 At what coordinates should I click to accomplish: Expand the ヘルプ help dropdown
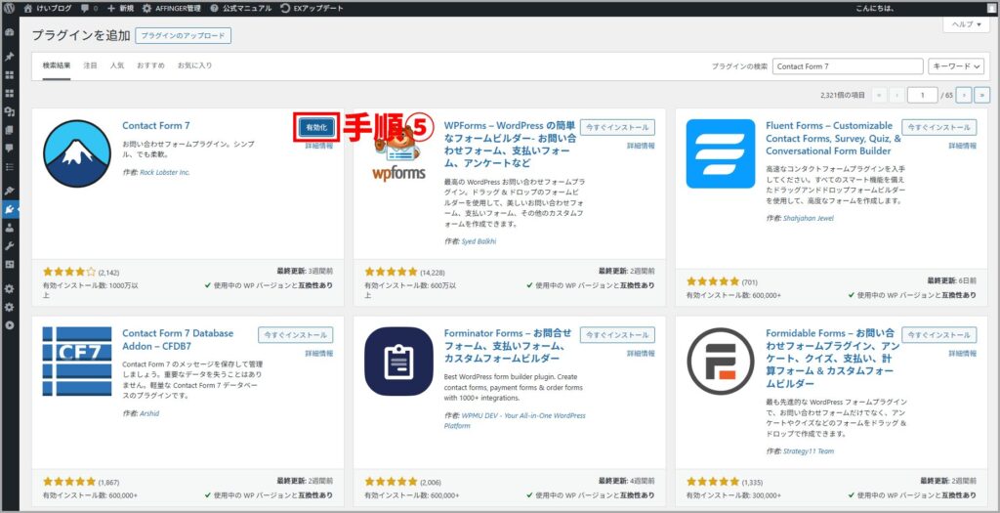tap(966, 25)
